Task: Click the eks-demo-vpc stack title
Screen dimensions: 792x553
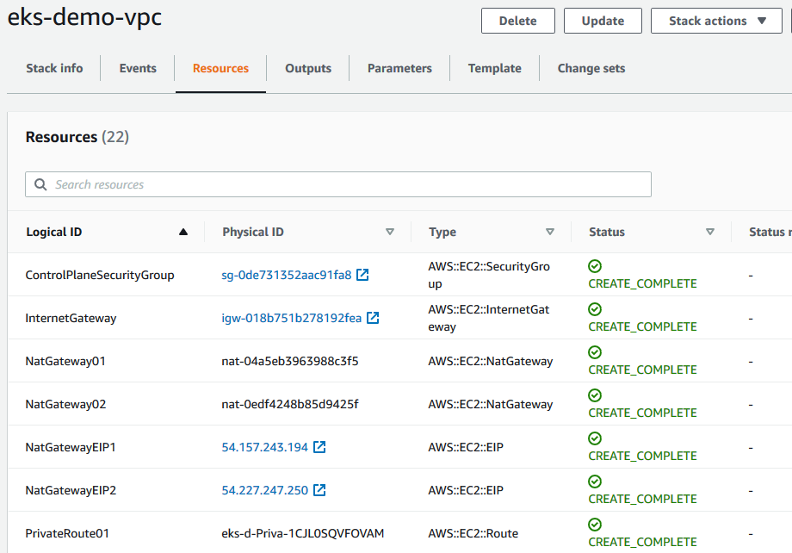Action: [84, 16]
